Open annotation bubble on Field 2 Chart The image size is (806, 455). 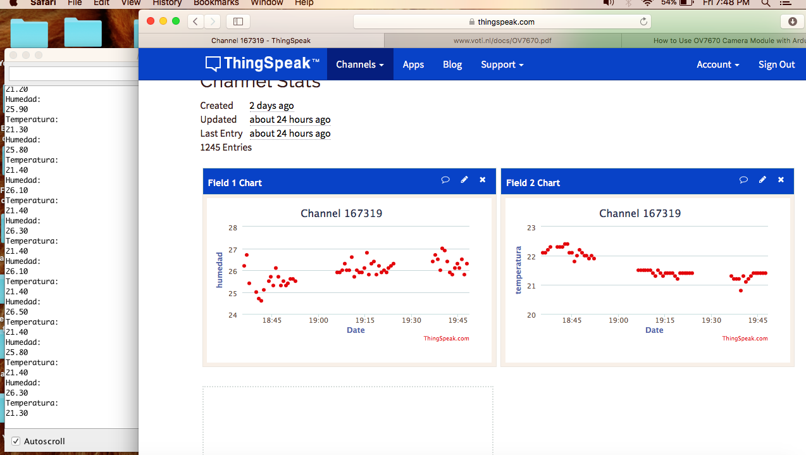[x=743, y=180]
